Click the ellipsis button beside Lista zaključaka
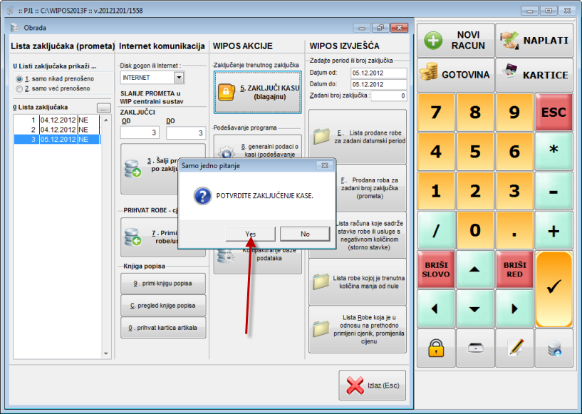The width and height of the screenshot is (582, 414). (x=104, y=108)
